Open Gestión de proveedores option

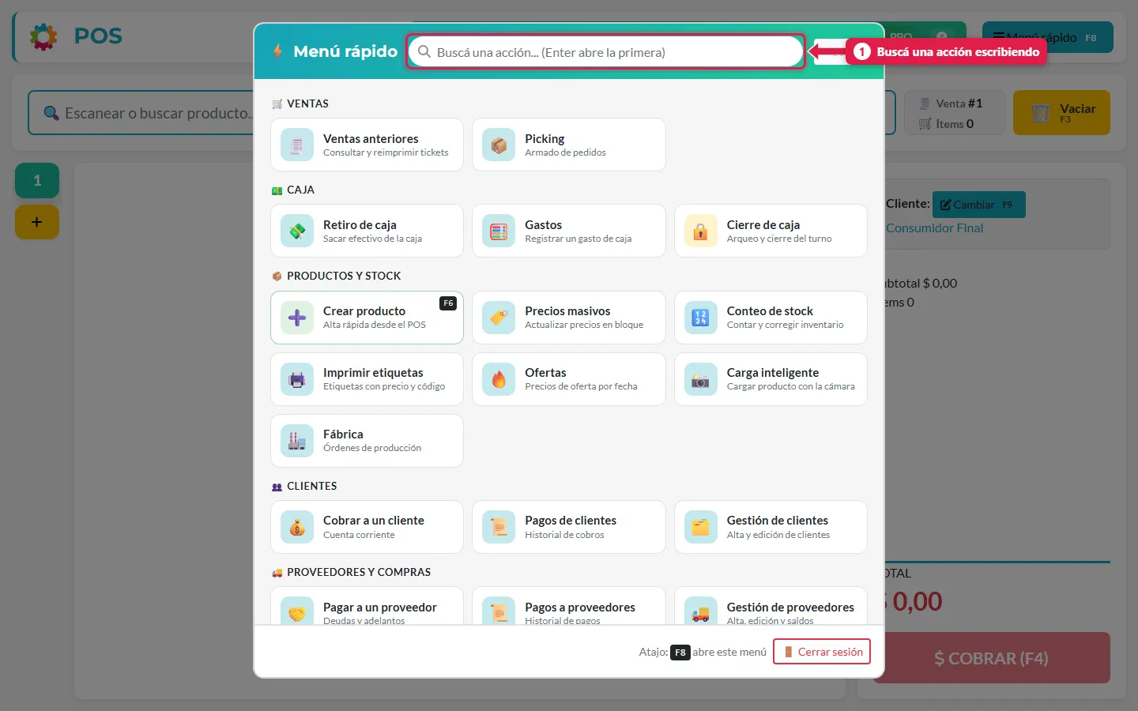tap(771, 607)
